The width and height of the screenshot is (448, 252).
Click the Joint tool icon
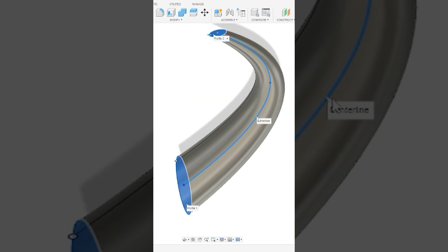pos(230,13)
